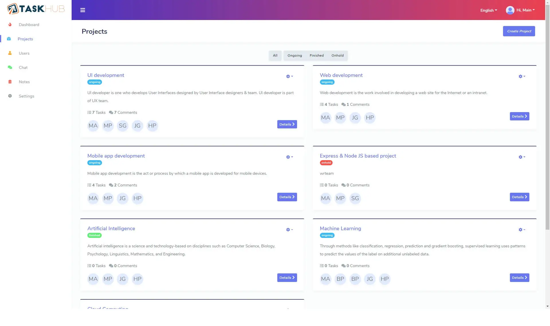Select the Finished filter tab
The height and width of the screenshot is (326, 550).
[x=317, y=55]
